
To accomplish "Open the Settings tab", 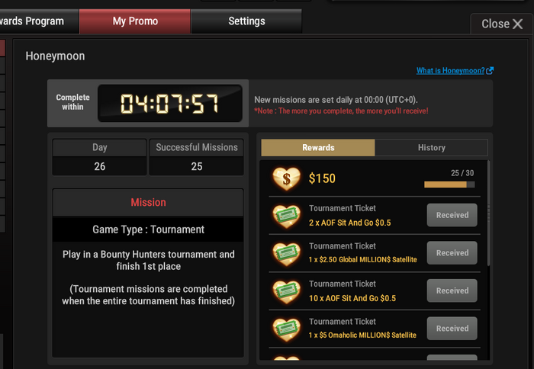I will click(246, 21).
